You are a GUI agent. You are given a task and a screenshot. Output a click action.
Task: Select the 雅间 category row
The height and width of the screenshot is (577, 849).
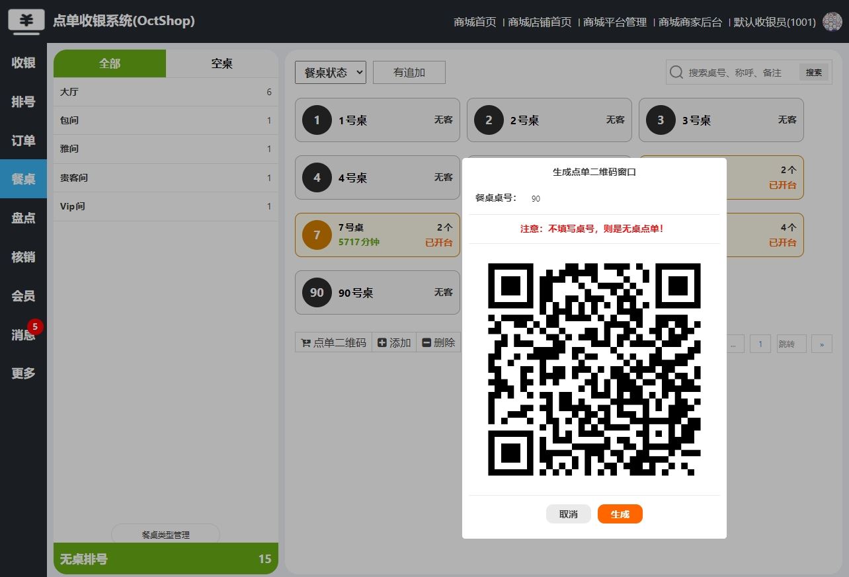click(166, 149)
